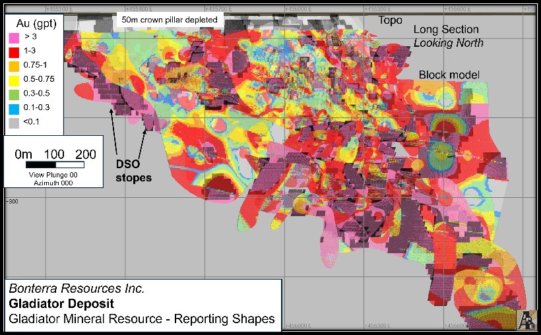The image size is (541, 335).
Task: Select the 50m crown pillar depleted label
Action: 170,20
